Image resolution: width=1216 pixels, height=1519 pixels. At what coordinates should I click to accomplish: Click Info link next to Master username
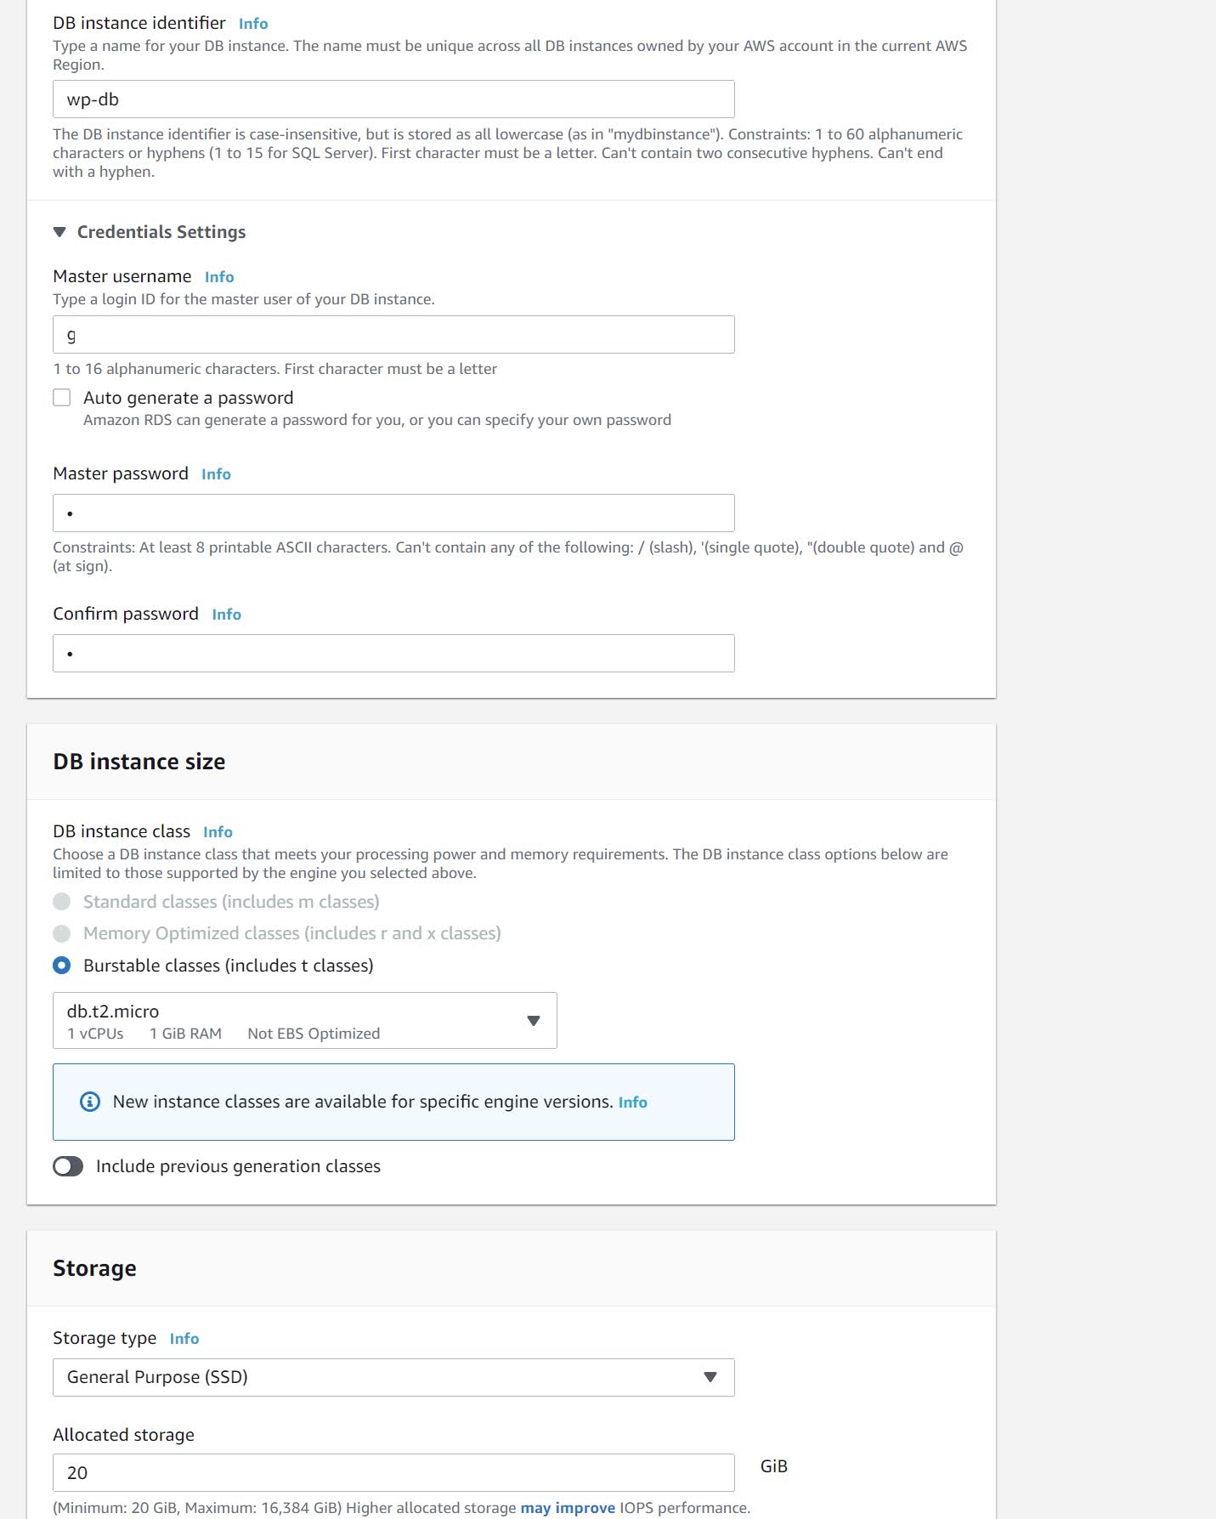coord(219,277)
